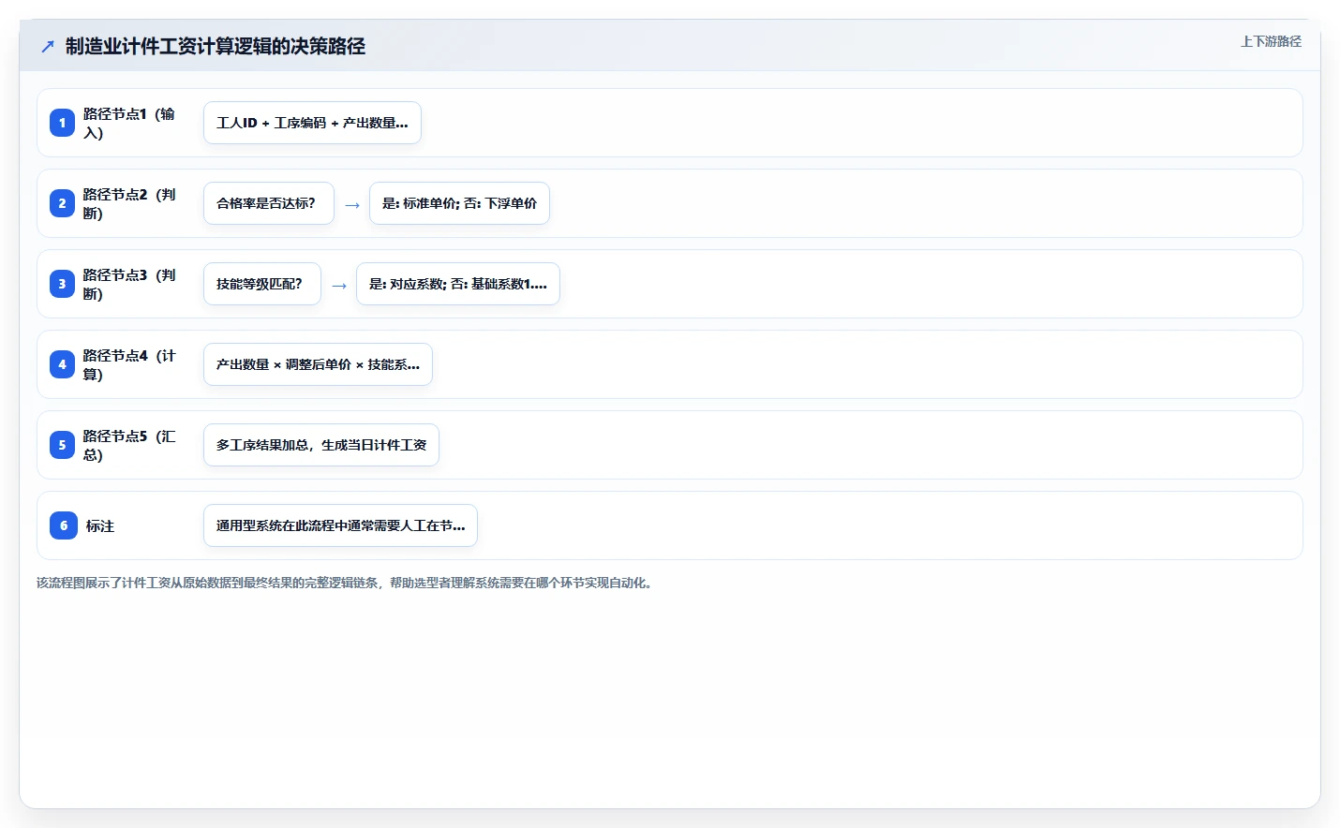Open the 上下游路径 link at top right
The height and width of the screenshot is (828, 1340).
point(1271,41)
